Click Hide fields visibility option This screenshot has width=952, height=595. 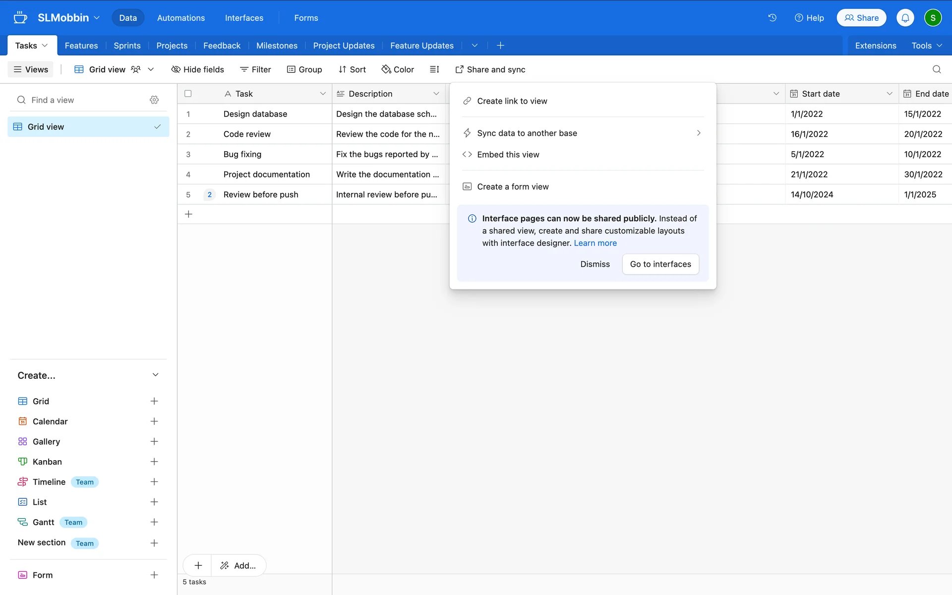(197, 69)
